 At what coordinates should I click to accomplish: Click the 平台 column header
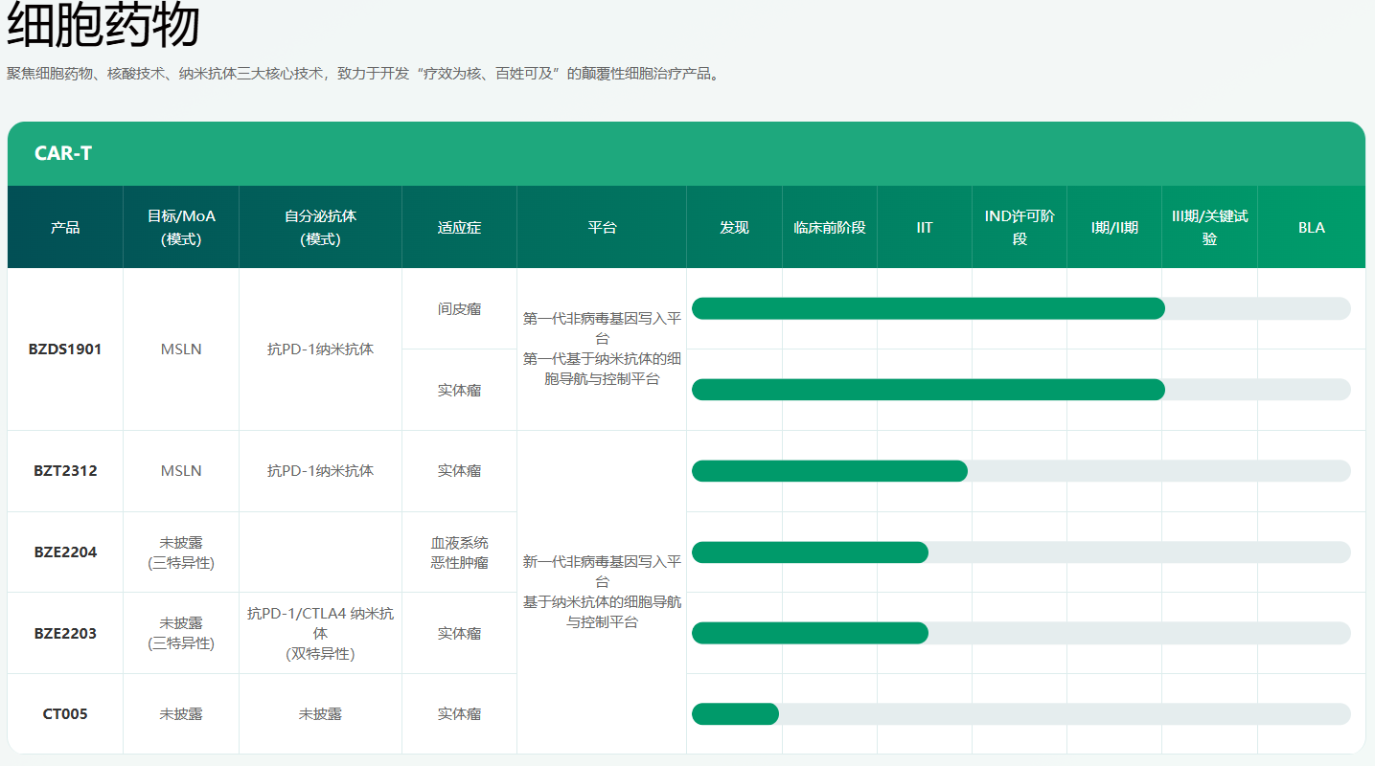tap(602, 228)
